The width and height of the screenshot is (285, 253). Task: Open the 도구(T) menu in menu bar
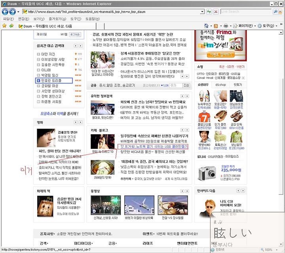point(76,19)
